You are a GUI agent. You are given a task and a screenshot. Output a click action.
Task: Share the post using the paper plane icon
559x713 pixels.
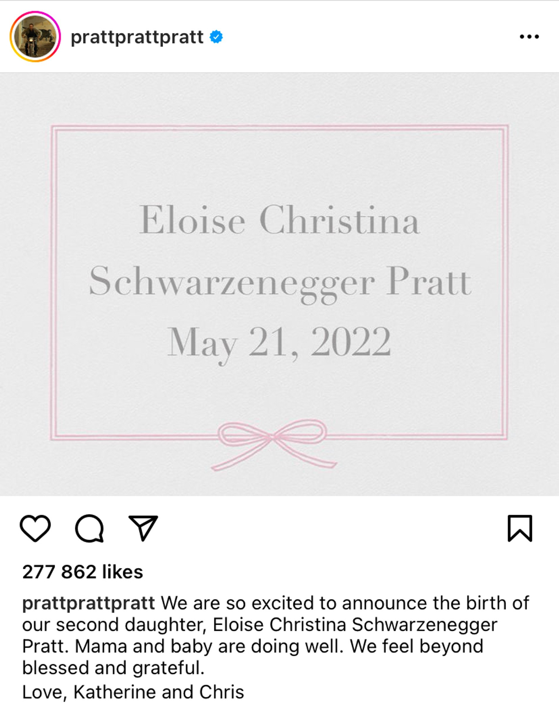coord(143,528)
